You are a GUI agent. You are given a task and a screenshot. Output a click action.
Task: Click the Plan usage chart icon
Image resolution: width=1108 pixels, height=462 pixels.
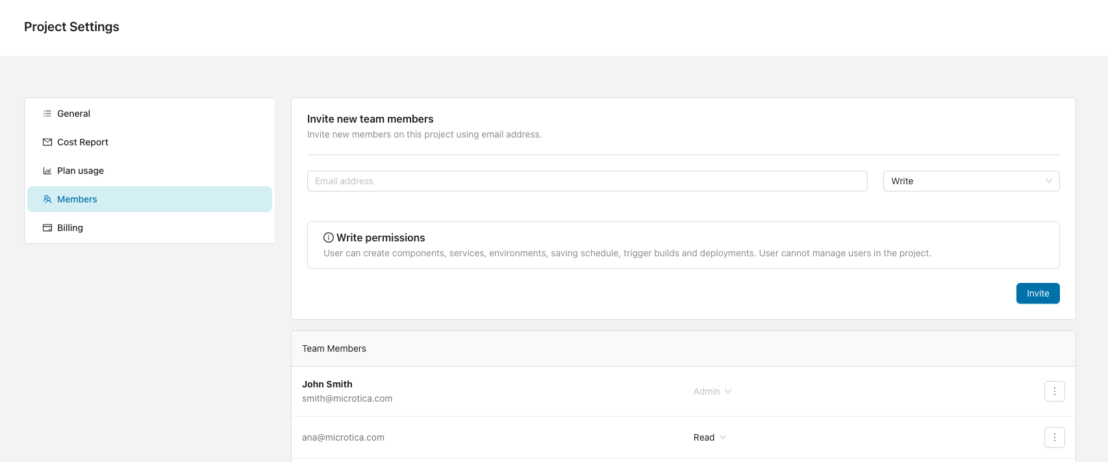47,171
